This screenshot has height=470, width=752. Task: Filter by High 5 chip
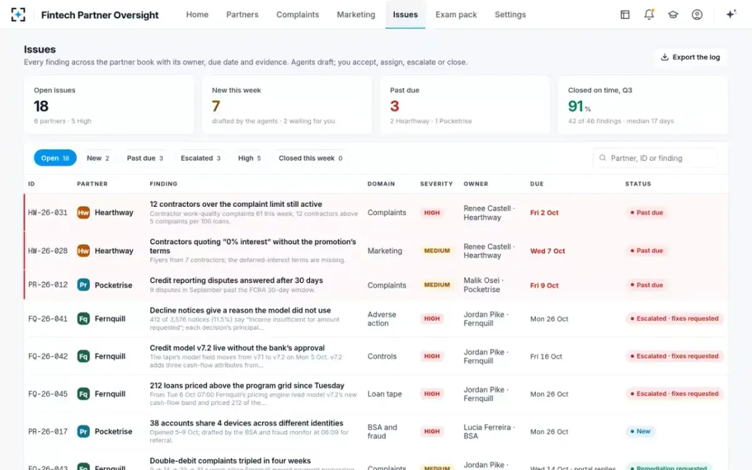pyautogui.click(x=249, y=158)
